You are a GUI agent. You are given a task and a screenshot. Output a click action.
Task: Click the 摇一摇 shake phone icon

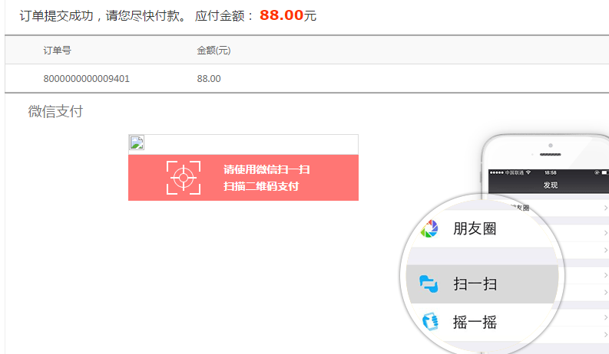click(x=430, y=322)
